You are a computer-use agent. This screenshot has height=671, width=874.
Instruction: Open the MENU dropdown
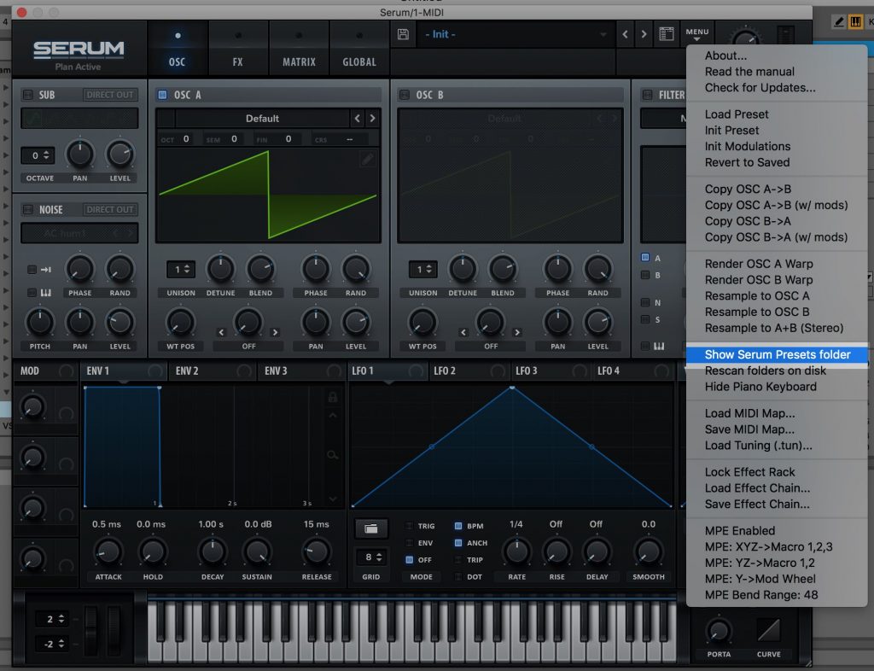pyautogui.click(x=696, y=34)
